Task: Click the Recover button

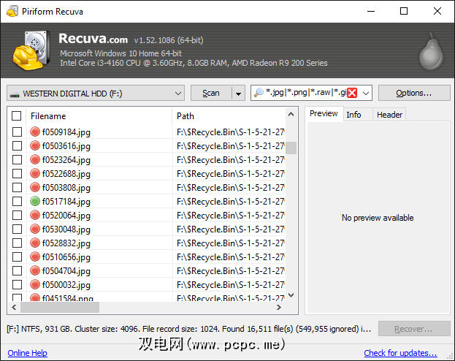Action: [x=414, y=329]
